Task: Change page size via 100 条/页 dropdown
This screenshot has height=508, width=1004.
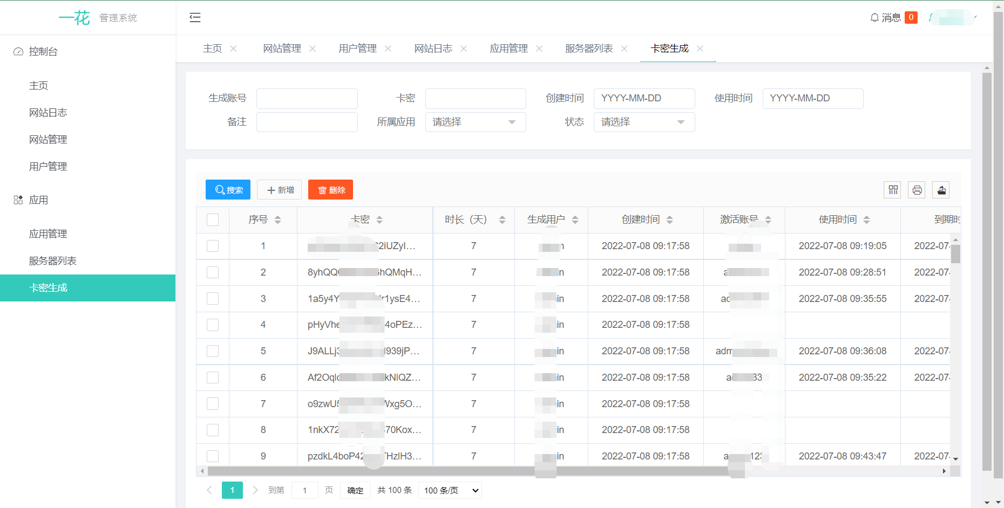Action: coord(450,490)
